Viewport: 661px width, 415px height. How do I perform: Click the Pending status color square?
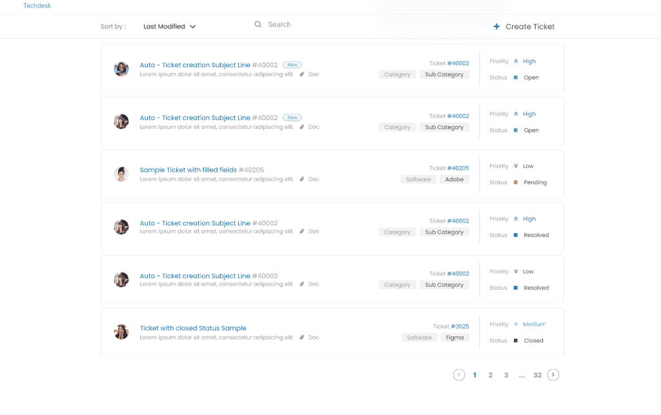516,183
